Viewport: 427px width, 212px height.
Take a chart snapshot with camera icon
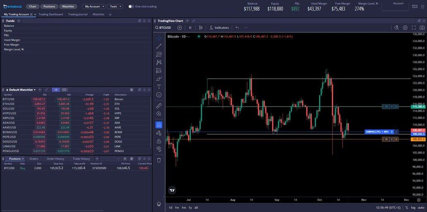tap(422, 28)
